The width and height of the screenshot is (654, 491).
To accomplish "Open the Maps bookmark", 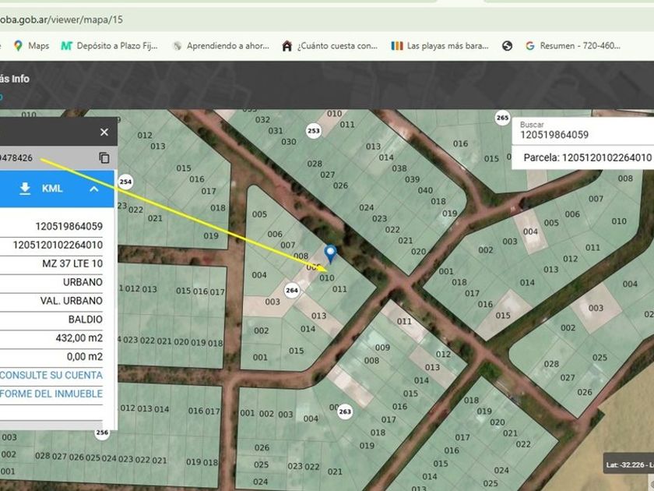I will pos(31,46).
